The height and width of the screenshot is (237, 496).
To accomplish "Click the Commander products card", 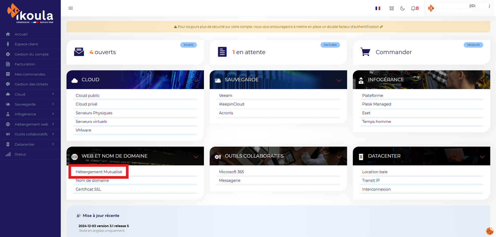I will click(x=421, y=52).
